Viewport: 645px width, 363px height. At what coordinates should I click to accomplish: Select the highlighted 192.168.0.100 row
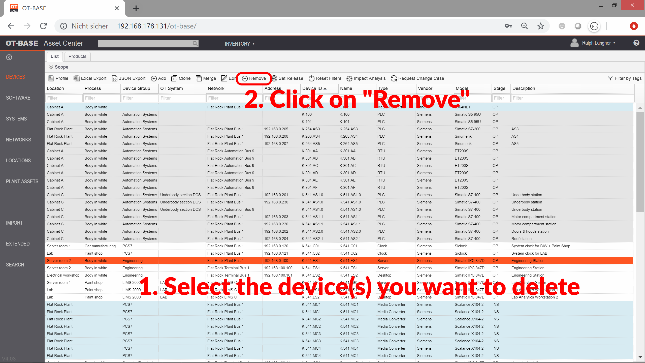tap(339, 261)
